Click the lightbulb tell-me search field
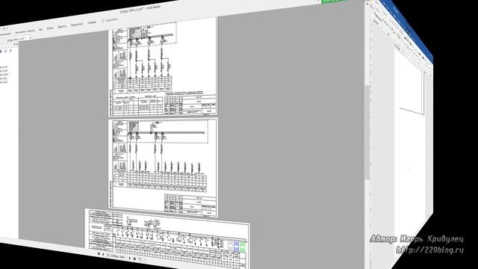 coord(110,20)
